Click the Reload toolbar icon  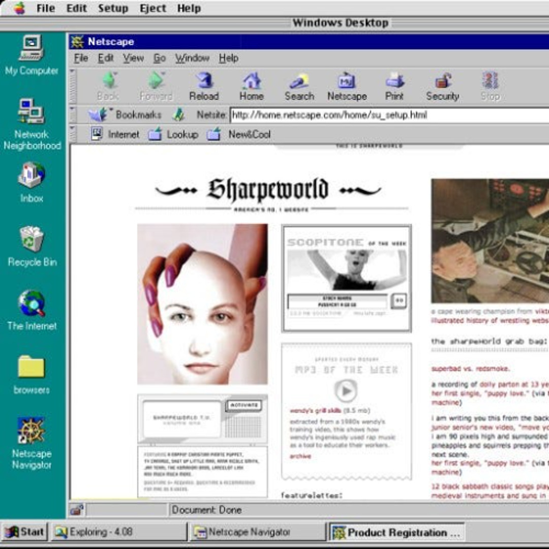(204, 86)
